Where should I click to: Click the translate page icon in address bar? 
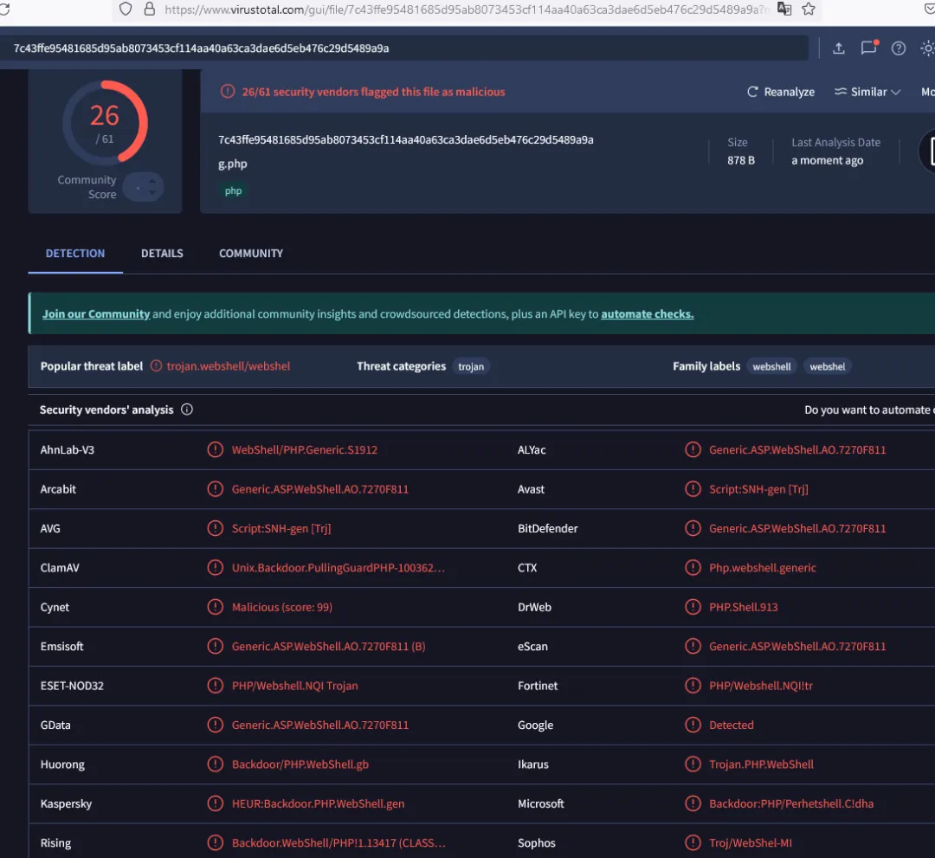(784, 9)
